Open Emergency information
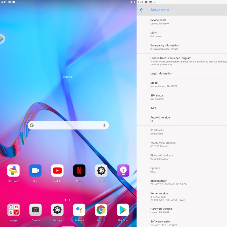The height and width of the screenshot is (227, 227). point(182,47)
